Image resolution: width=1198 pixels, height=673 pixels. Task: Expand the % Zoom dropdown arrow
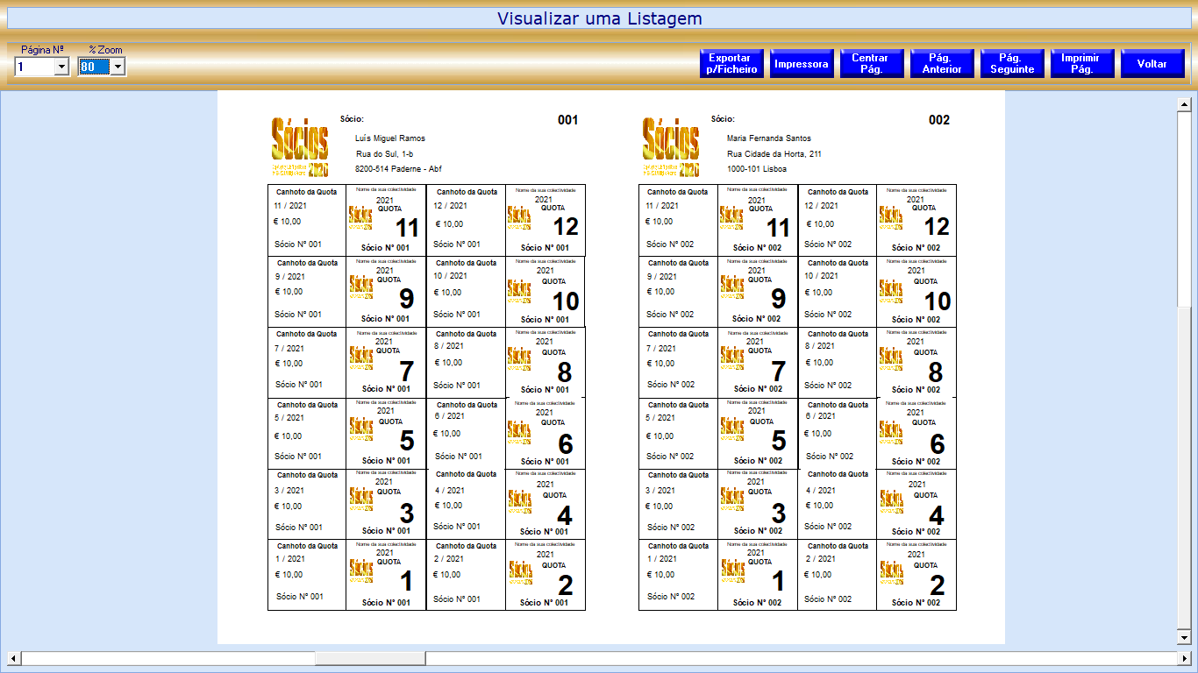click(118, 67)
